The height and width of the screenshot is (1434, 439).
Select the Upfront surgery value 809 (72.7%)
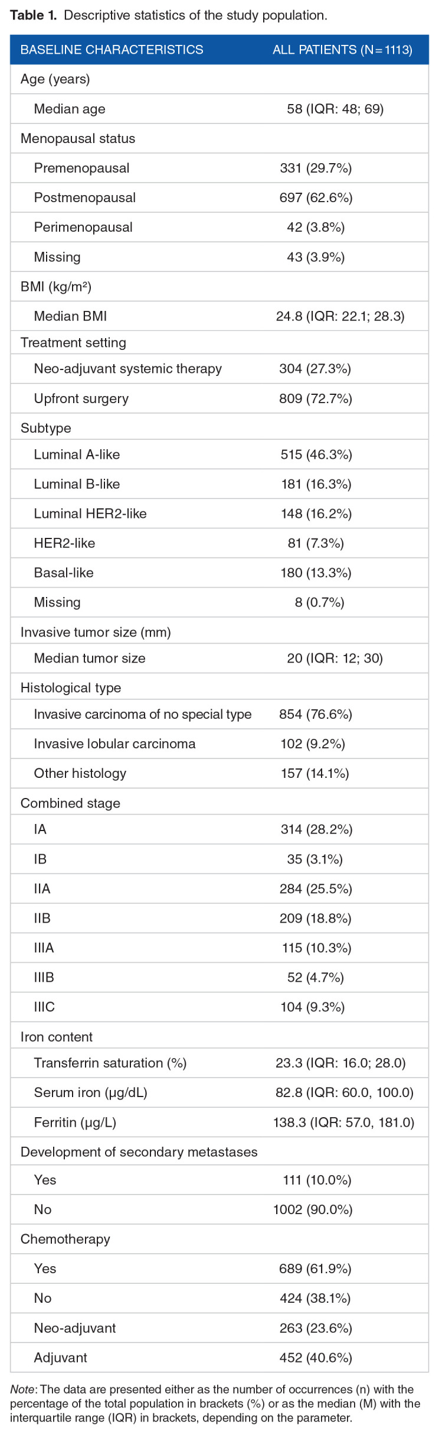coord(316,398)
